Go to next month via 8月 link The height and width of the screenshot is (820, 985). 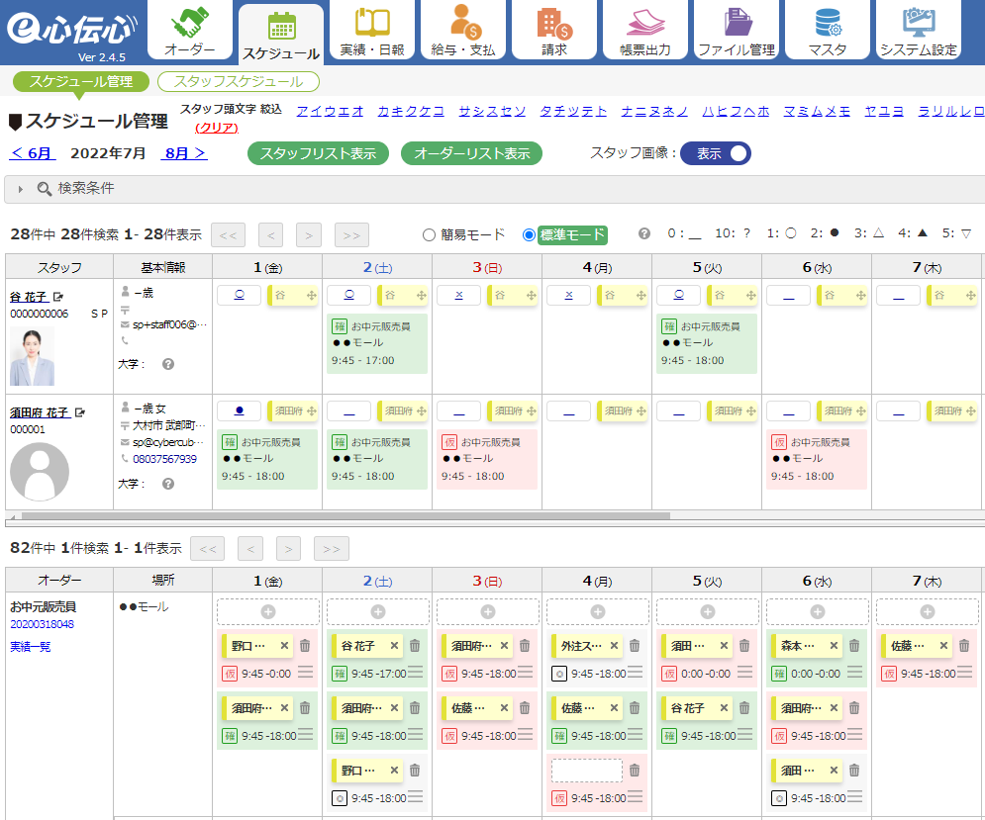[185, 153]
